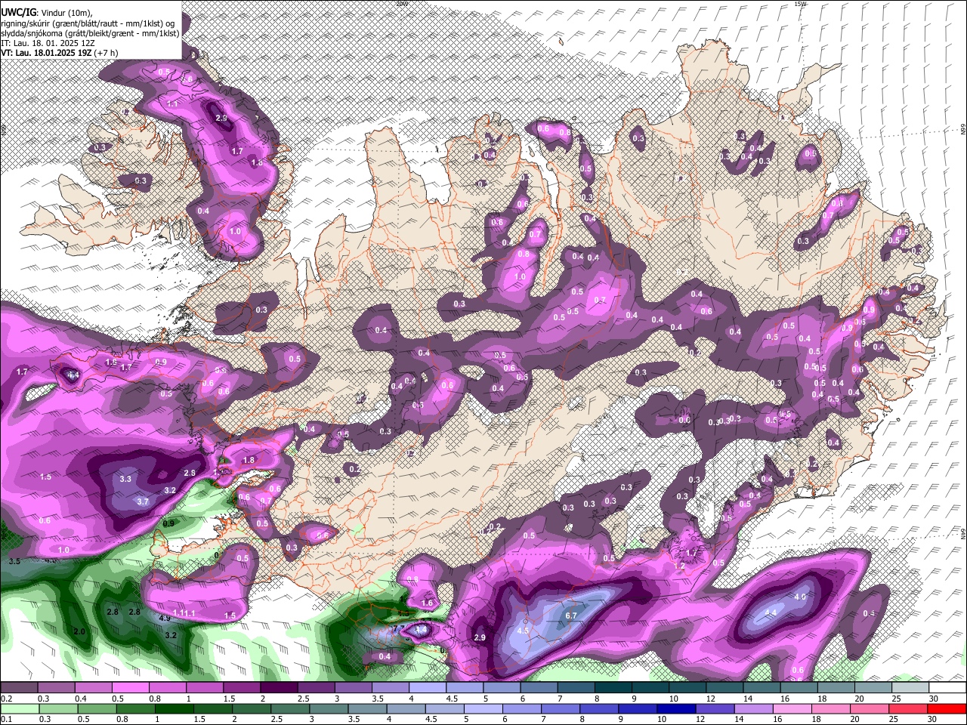Click the dusty purple 0.2 swatch in upper legend row
This screenshot has width=967, height=725.
point(19,688)
